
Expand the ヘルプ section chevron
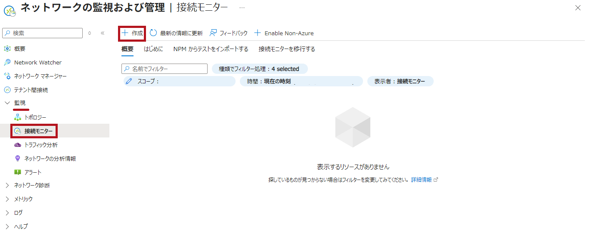[7, 226]
